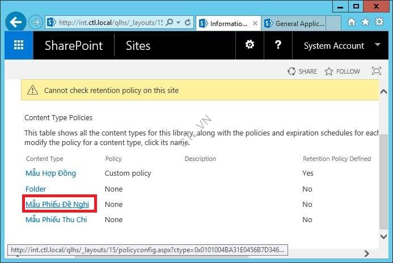Screen dimensions: 393x263
Task: Click the SharePoint help question mark
Action: (278, 45)
